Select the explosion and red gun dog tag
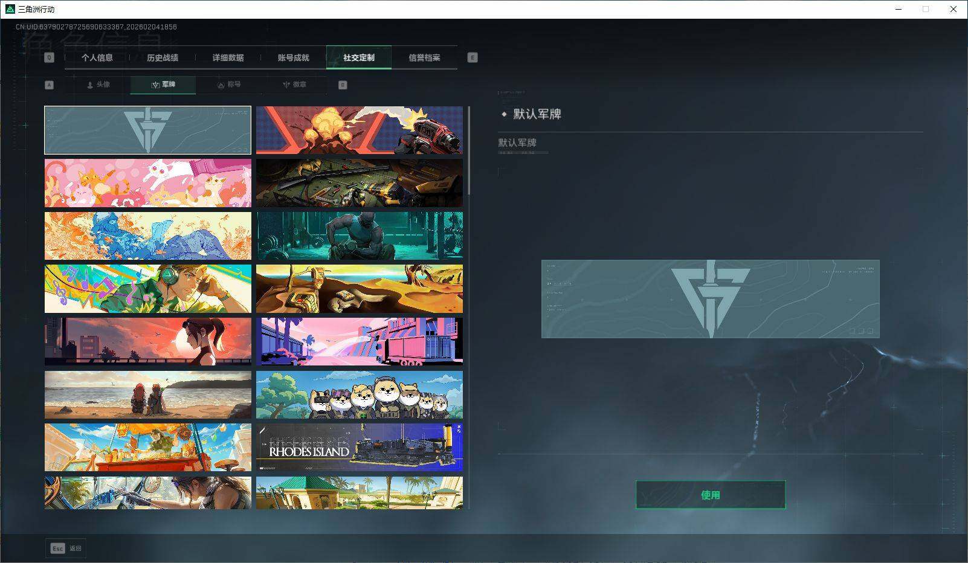 click(360, 130)
